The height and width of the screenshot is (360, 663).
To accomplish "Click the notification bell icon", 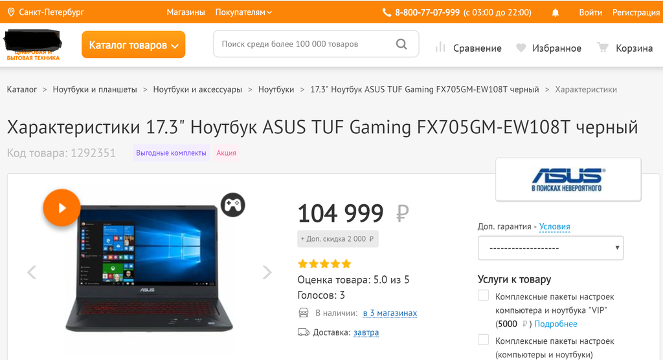I will coord(555,13).
